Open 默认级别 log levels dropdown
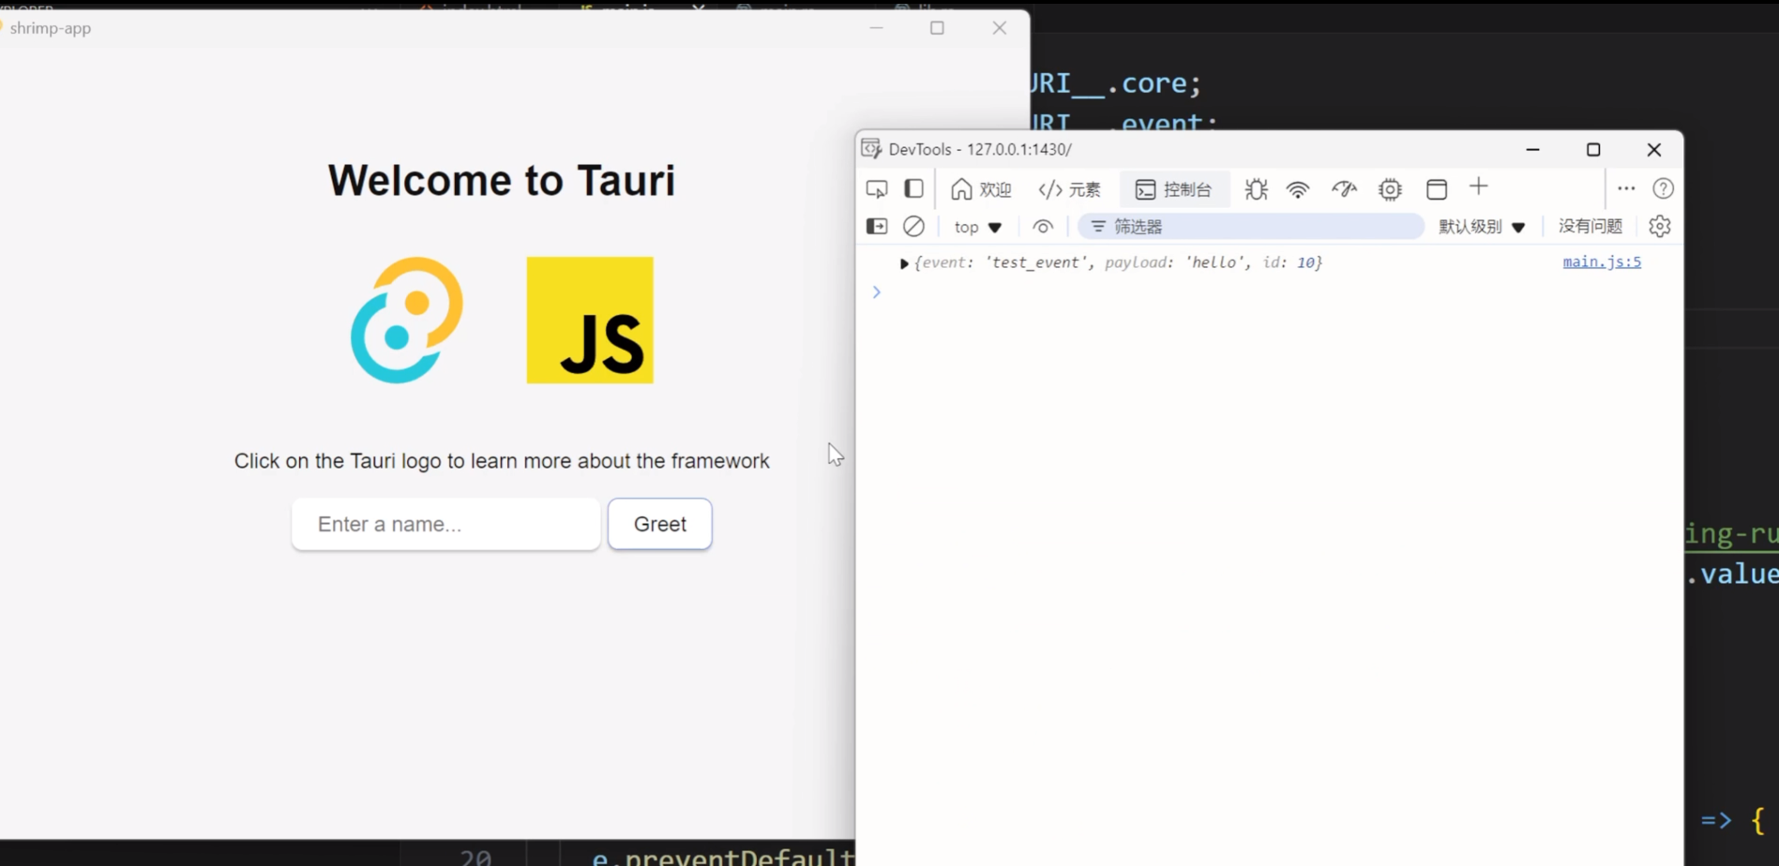 (1482, 227)
